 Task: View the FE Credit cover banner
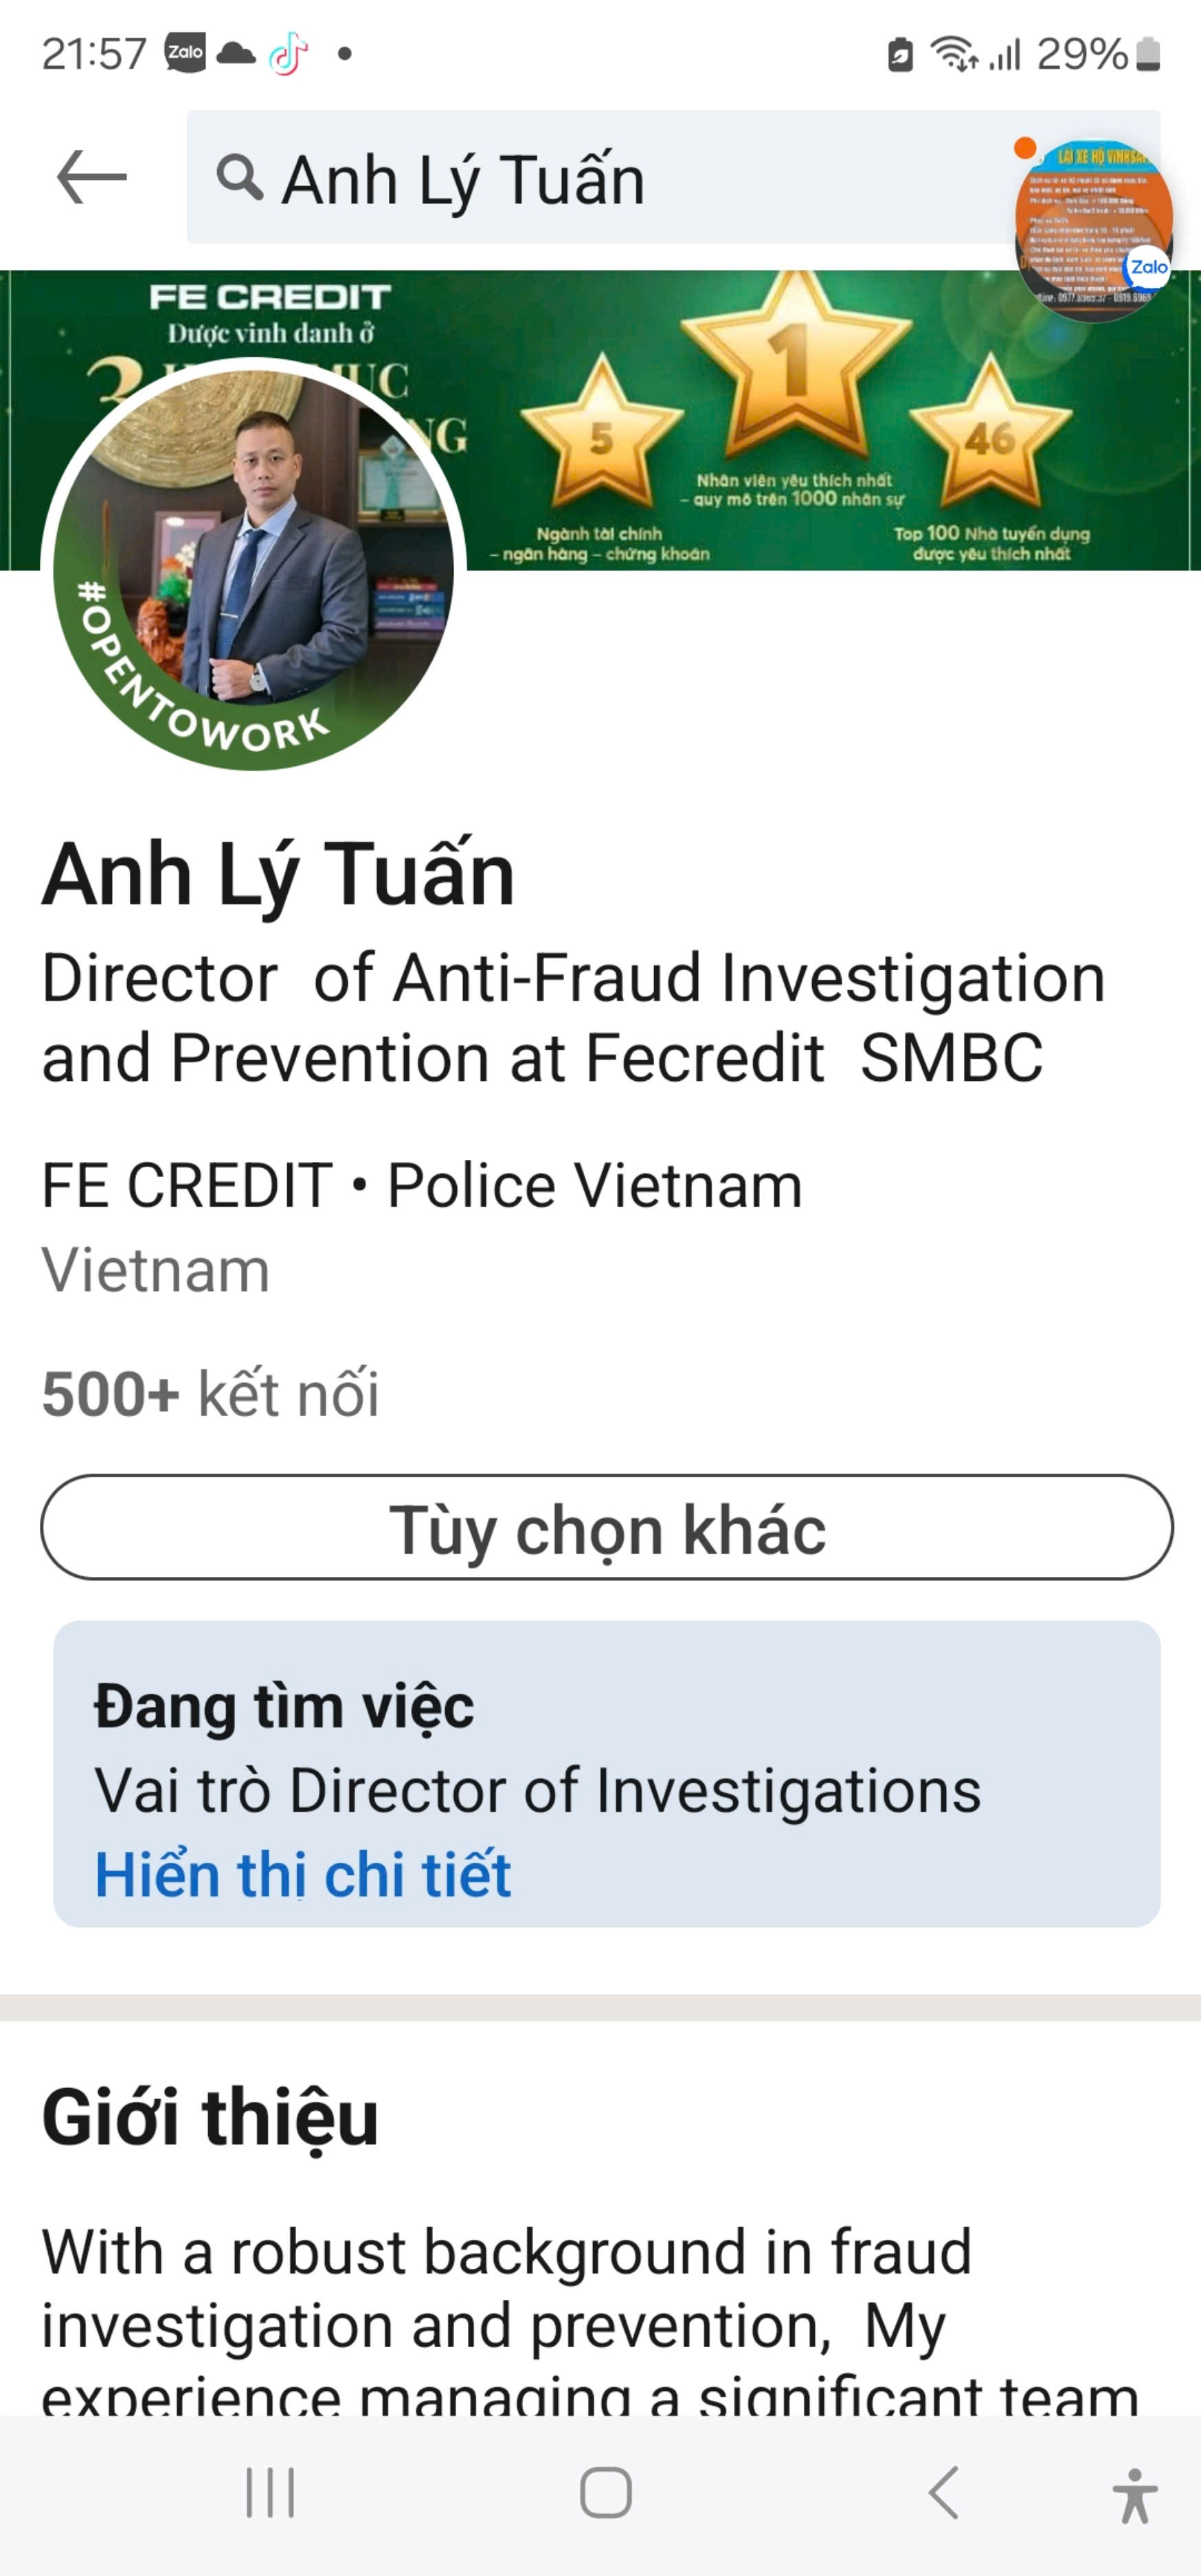pyautogui.click(x=800, y=420)
